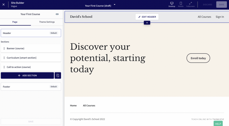Open the Call to action (course) section
This screenshot has height=126, width=229.
click(31, 67)
